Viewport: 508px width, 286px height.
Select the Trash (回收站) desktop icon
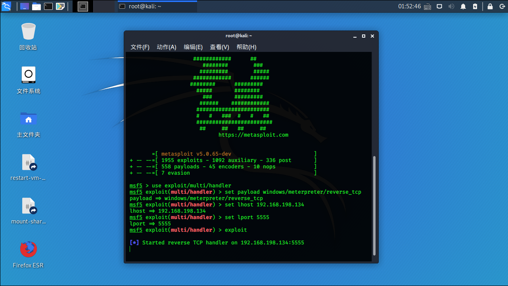(x=28, y=36)
